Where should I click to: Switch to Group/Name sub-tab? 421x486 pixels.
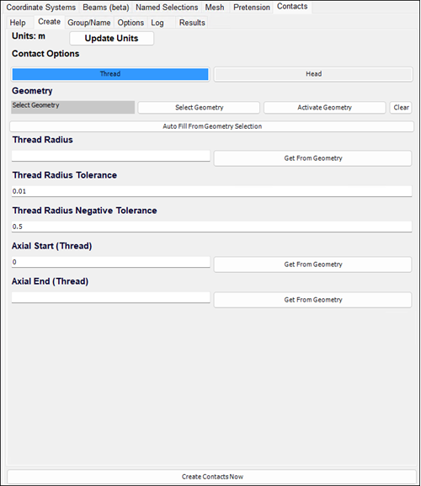click(89, 23)
